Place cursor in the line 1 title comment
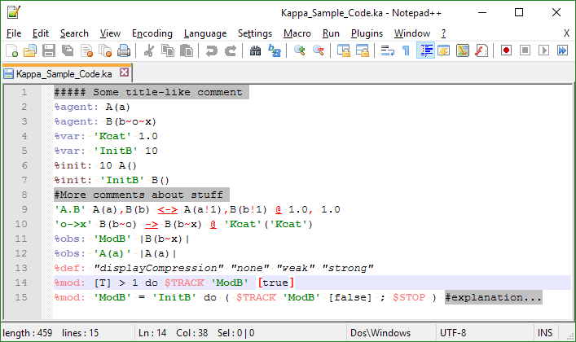Image resolution: width=576 pixels, height=342 pixels. tap(152, 92)
